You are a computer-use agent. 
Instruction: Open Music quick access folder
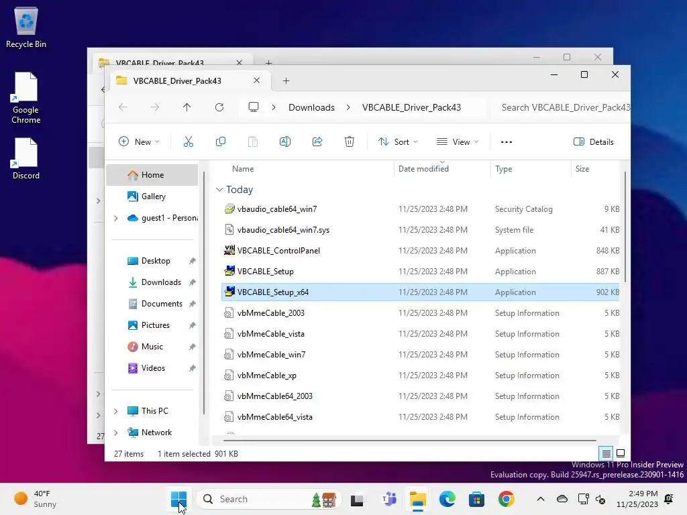click(x=152, y=347)
